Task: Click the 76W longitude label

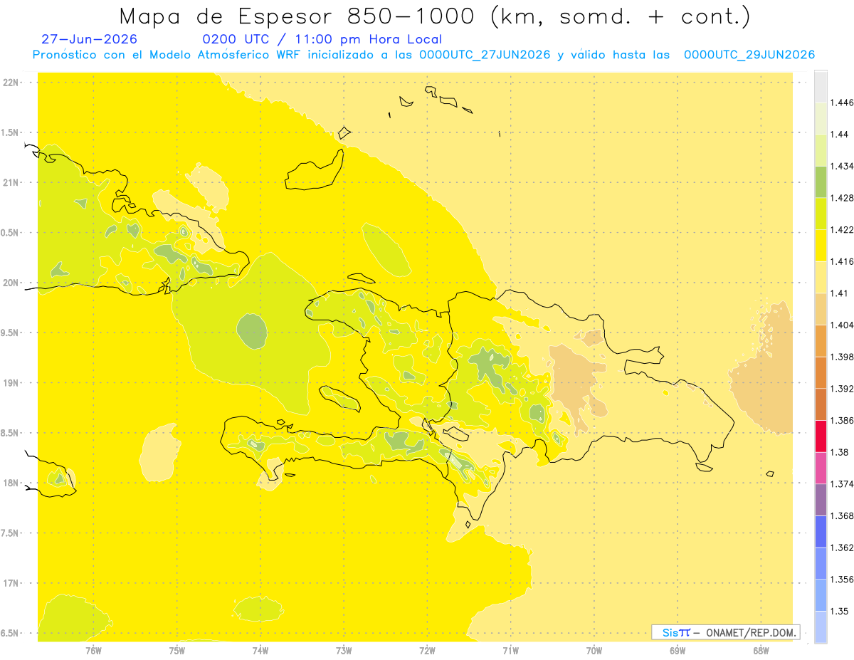Action: (93, 651)
